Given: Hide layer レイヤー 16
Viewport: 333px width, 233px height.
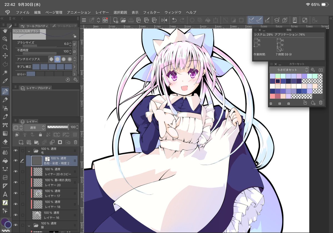Looking at the screenshot, I should [x=16, y=215].
